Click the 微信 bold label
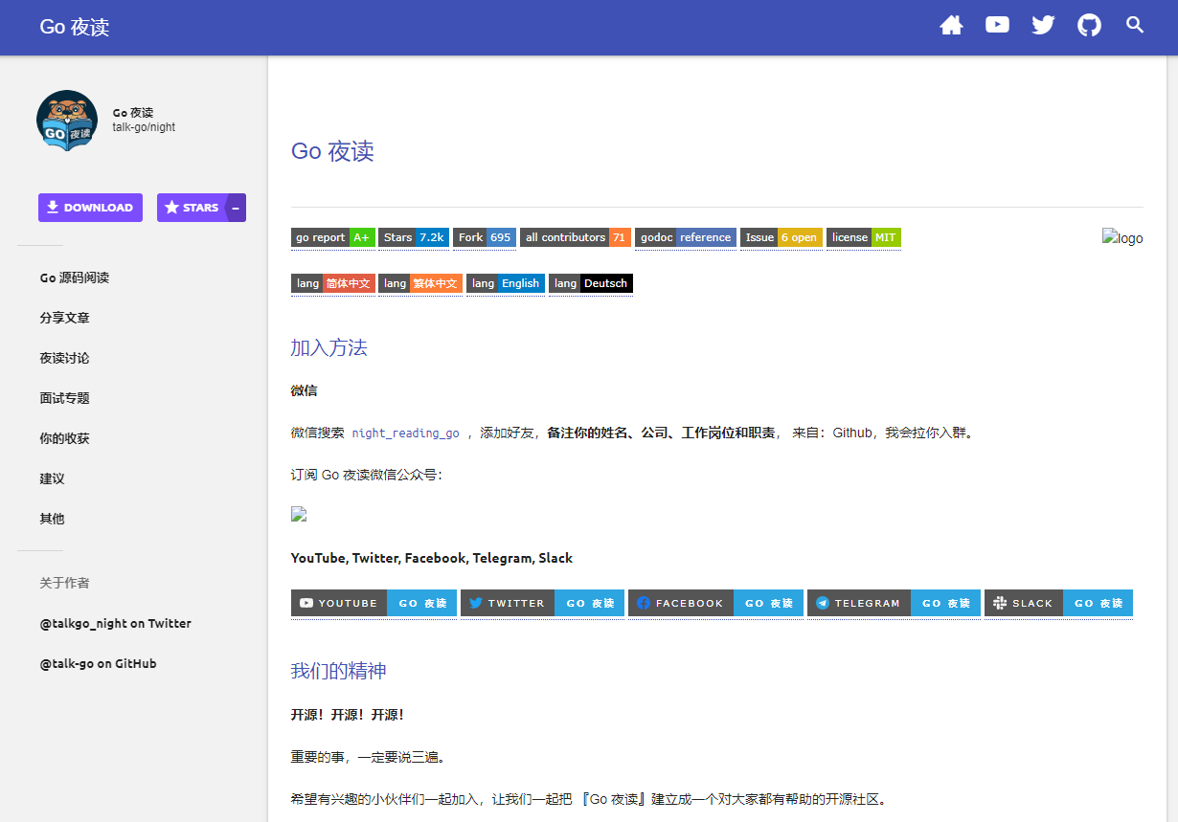This screenshot has width=1178, height=822. [304, 390]
